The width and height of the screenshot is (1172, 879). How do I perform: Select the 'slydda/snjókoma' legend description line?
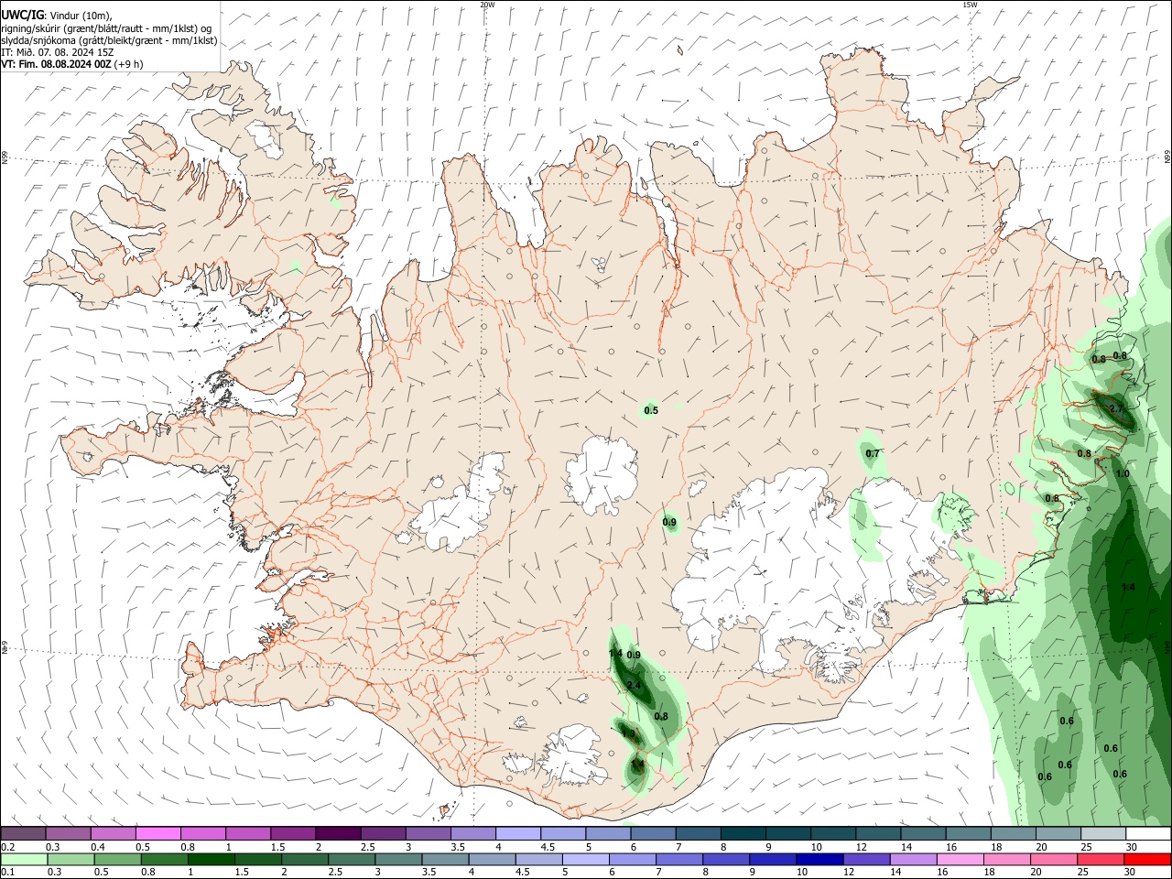point(109,40)
